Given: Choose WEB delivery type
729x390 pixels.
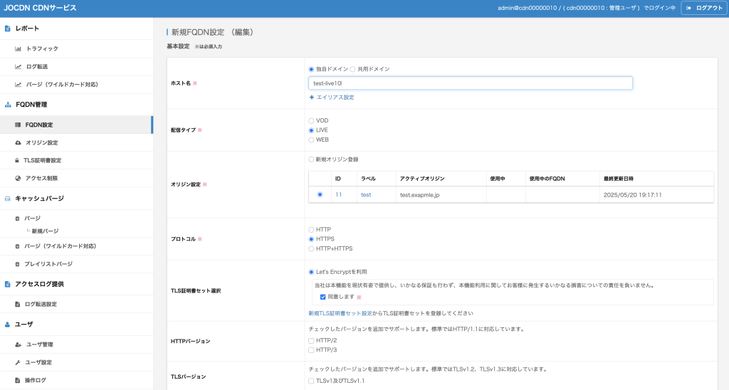Looking at the screenshot, I should [311, 140].
